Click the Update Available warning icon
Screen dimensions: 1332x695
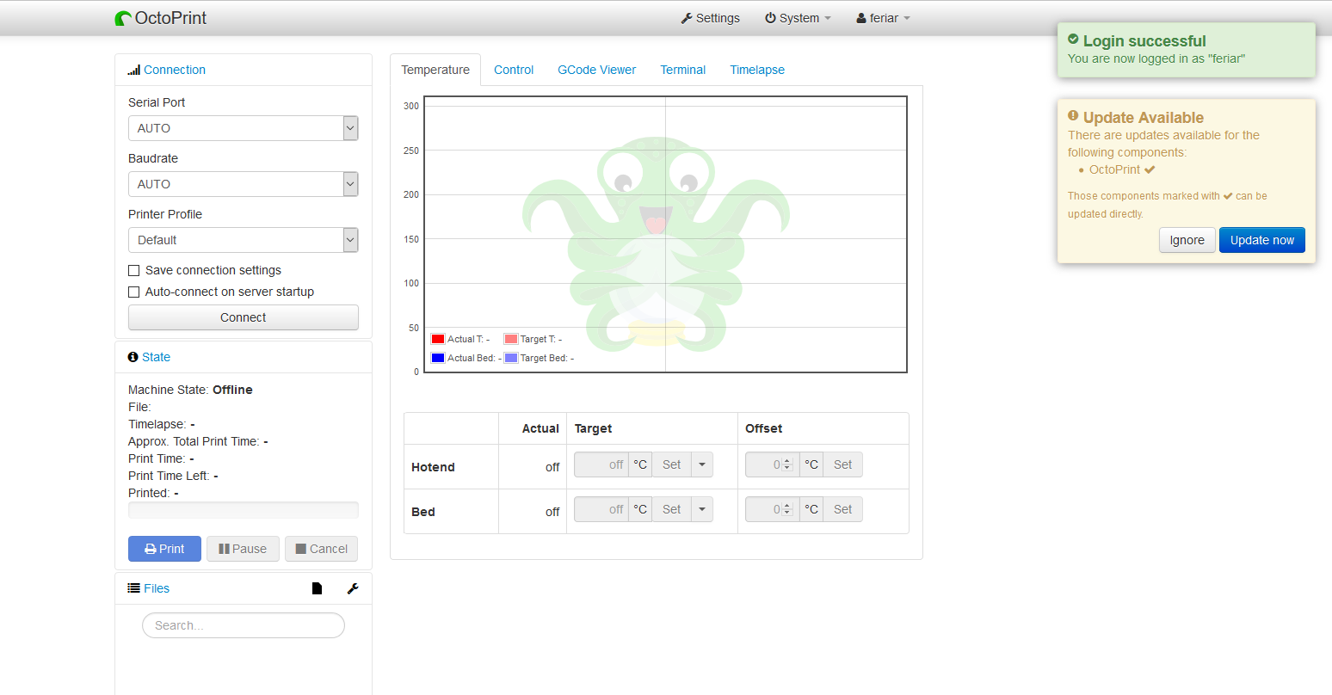coord(1073,116)
